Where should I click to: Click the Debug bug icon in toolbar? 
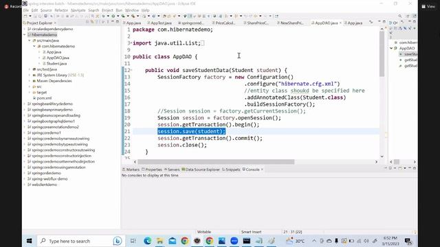[x=103, y=16]
